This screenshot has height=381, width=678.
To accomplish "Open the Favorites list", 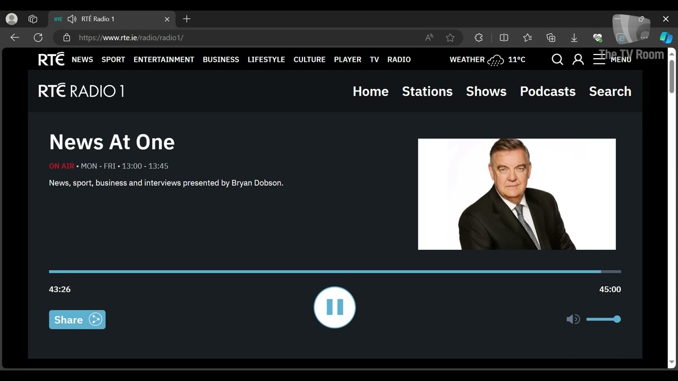I will click(x=528, y=38).
